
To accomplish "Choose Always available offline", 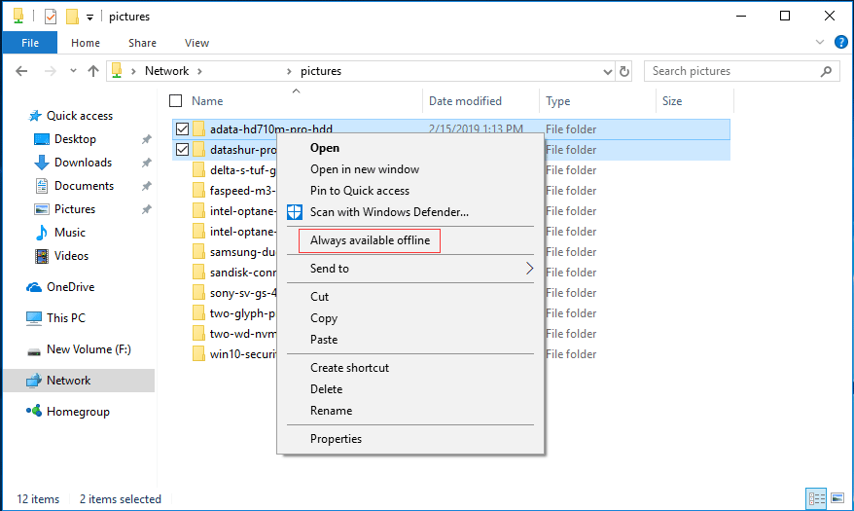I will tap(370, 240).
